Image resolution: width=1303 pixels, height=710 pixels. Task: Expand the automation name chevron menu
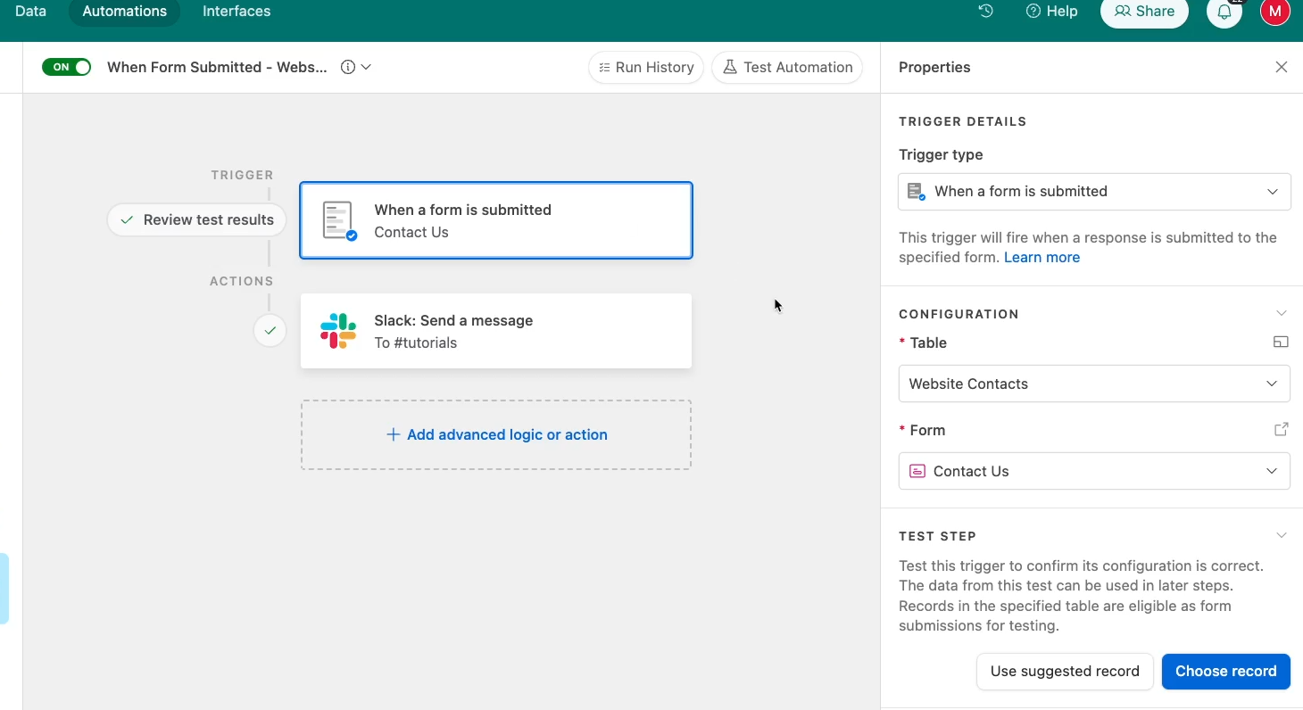[x=366, y=67]
